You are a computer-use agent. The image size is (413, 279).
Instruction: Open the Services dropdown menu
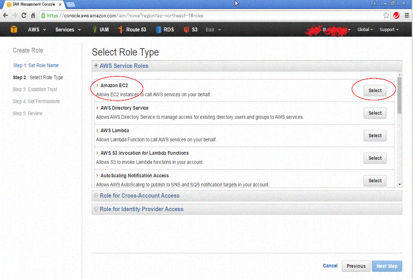(66, 29)
